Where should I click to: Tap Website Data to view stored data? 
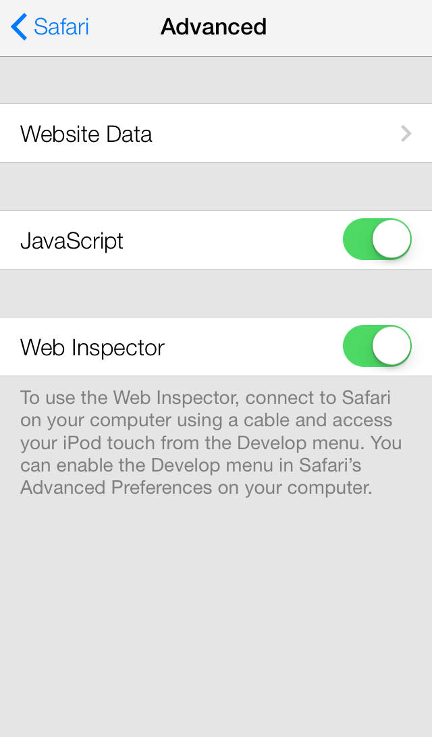pos(216,133)
